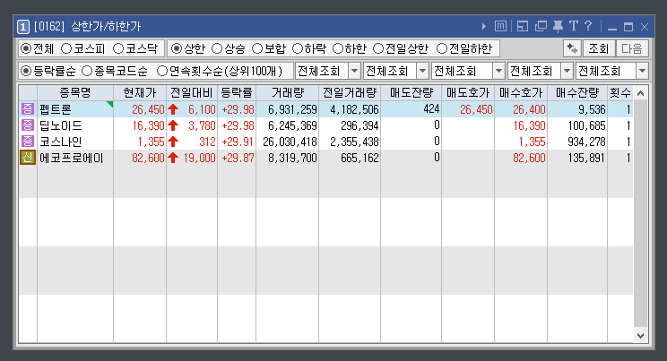This screenshot has width=667, height=361.
Task: Click volume 26,030,418 in 코스나인 row
Action: coord(290,142)
